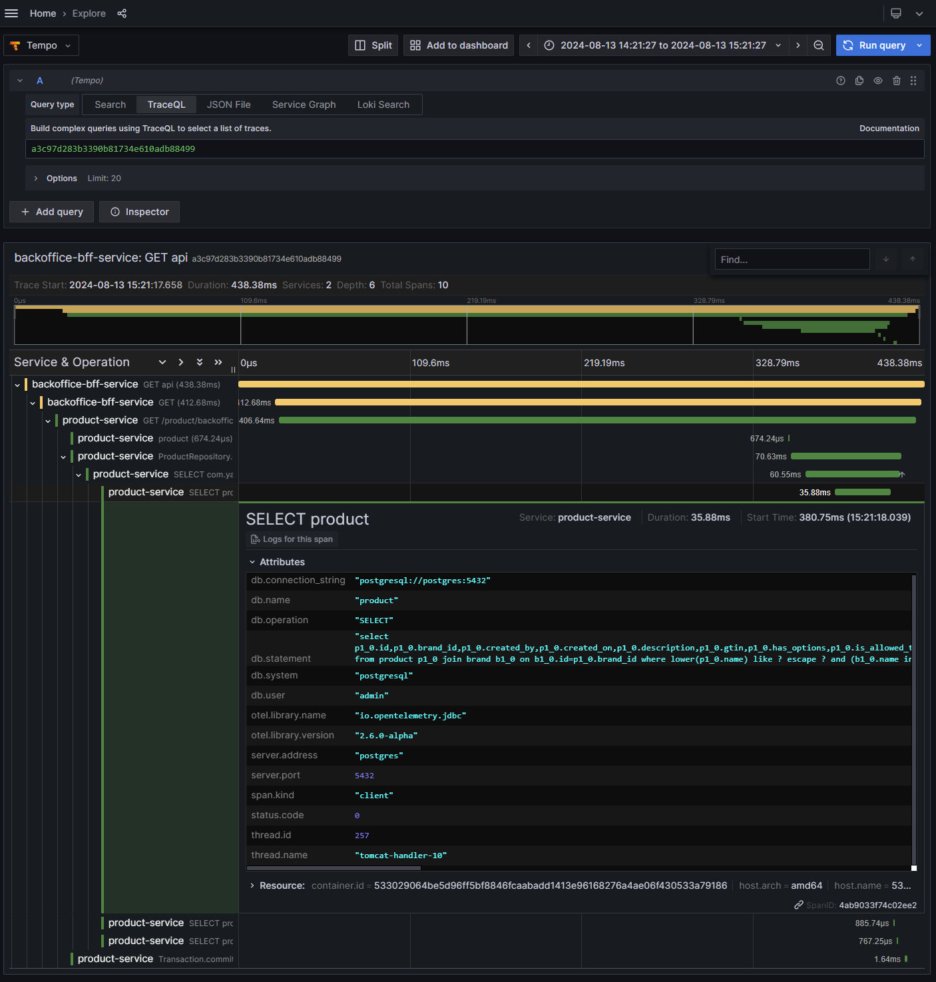Open the Grafana navigation hamburger menu

coord(11,13)
